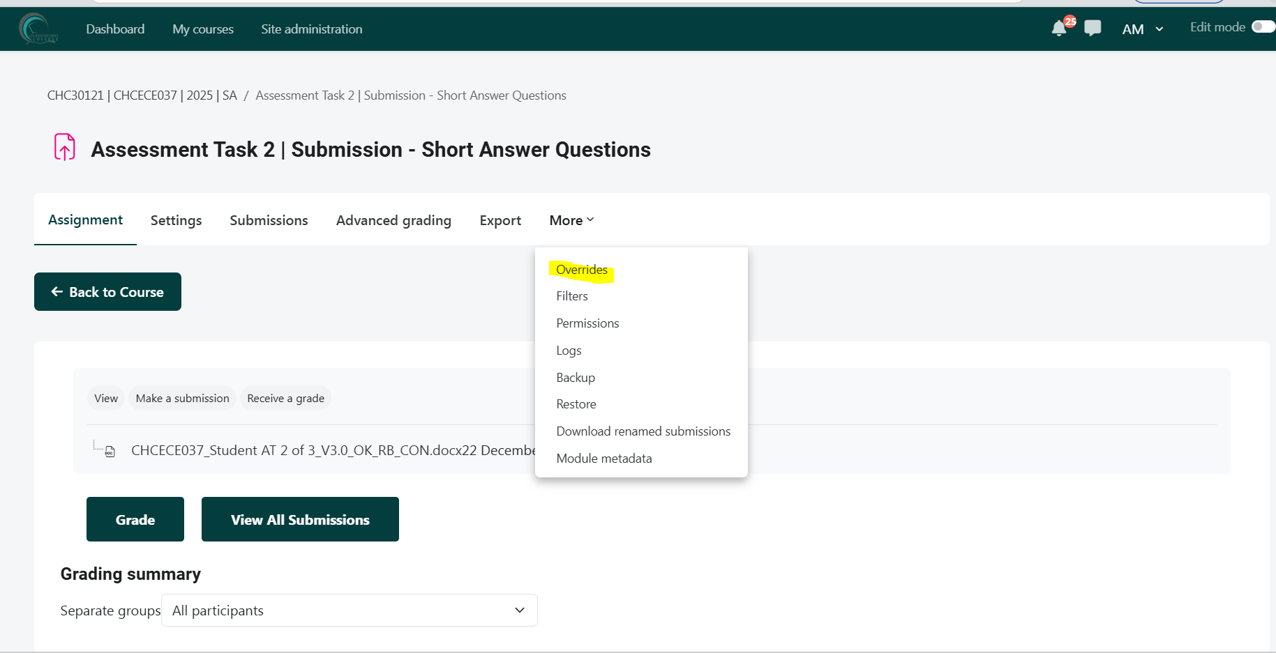Select Overrides from the More menu
Viewport: 1276px width, 653px height.
click(581, 270)
